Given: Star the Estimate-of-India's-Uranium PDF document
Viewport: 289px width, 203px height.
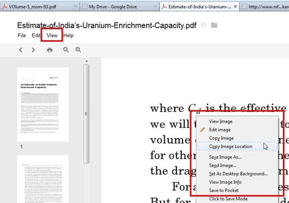Looking at the screenshot, I should (x=204, y=25).
